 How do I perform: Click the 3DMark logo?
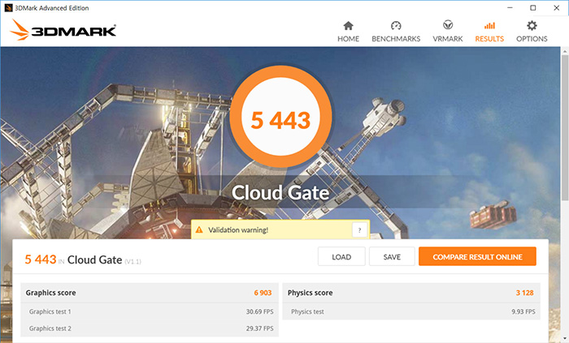63,30
